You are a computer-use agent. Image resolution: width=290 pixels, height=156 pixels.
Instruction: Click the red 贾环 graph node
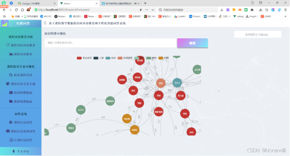coord(133,91)
